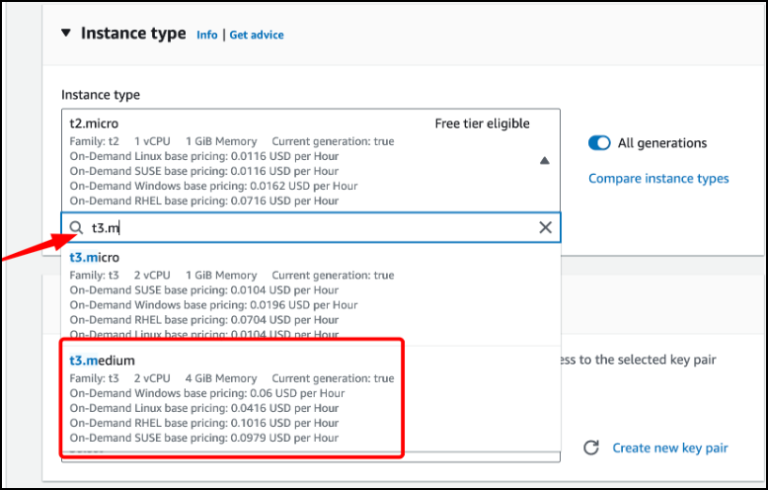The height and width of the screenshot is (490, 768).
Task: Click the refresh key pair icon
Action: [x=591, y=448]
